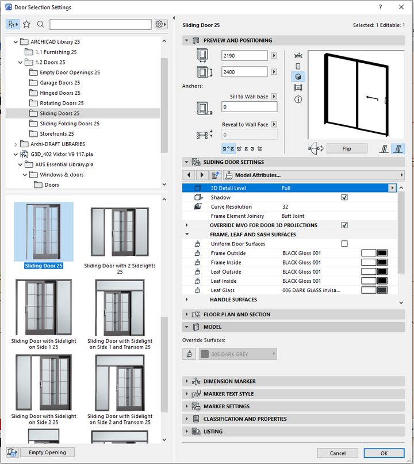Open the library settings gear menu
414x464 pixels.
click(x=161, y=24)
